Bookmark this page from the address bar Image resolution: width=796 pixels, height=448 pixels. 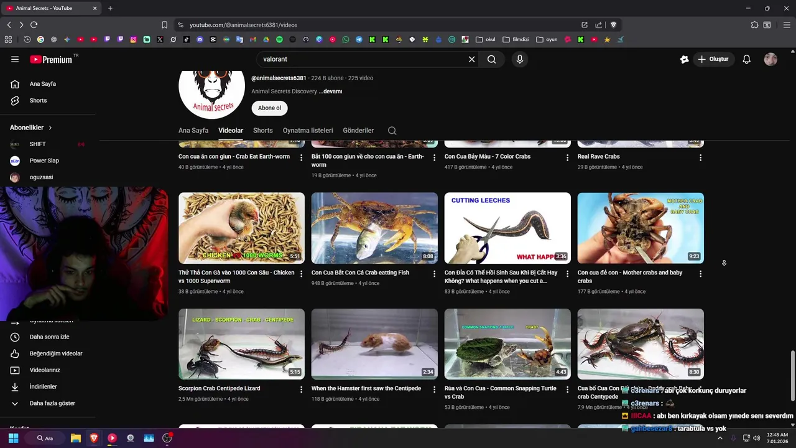click(x=164, y=25)
